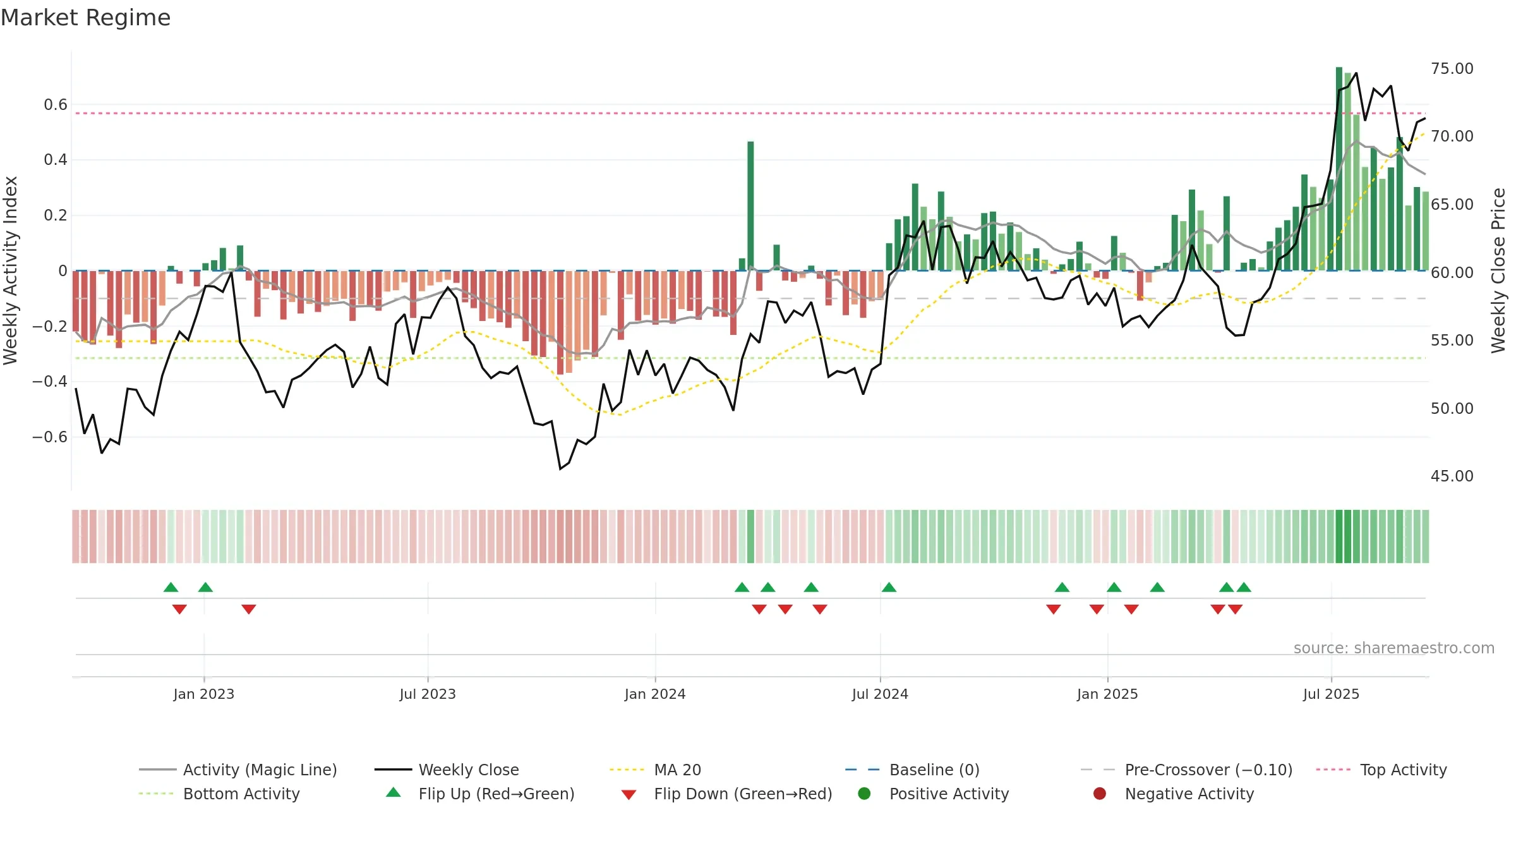The image size is (1516, 853).
Task: Click the 60.00 price axis tick
Action: coord(1452,272)
